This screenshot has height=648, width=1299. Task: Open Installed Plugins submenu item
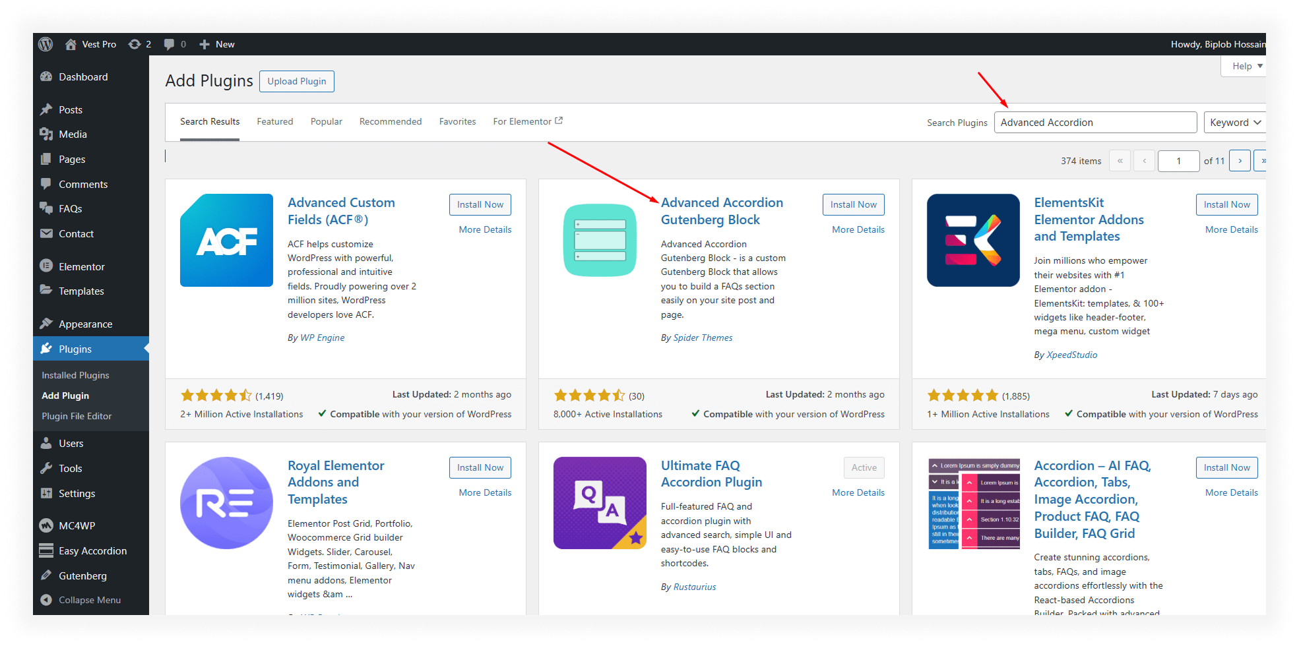point(75,375)
